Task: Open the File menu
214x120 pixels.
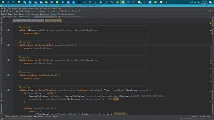Action: coord(2,8)
